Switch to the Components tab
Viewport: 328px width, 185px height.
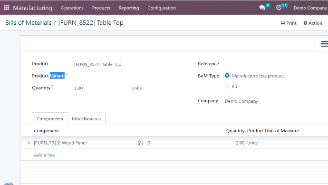pos(50,119)
